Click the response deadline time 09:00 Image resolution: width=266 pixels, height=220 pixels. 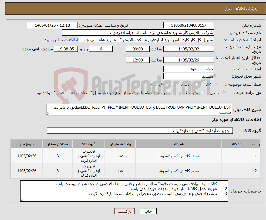click(137, 49)
